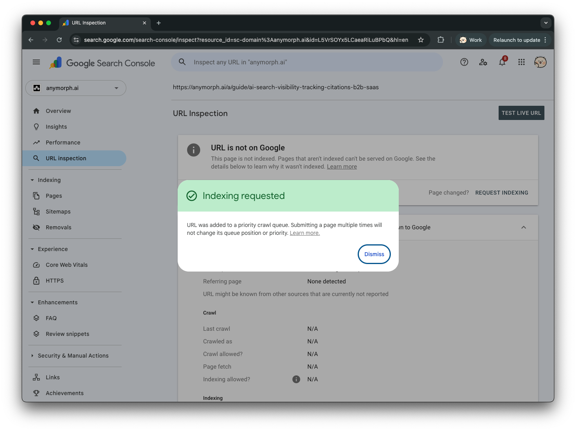View the Sitemaps report
This screenshot has width=576, height=431.
58,211
